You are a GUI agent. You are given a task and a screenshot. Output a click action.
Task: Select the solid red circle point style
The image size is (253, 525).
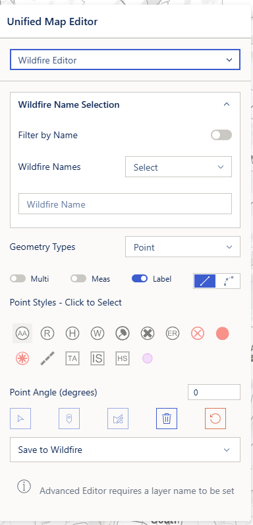pos(223,333)
